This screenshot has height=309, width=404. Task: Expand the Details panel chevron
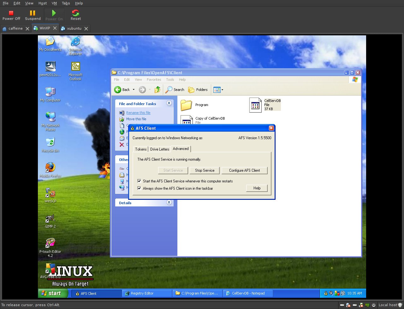tap(169, 202)
